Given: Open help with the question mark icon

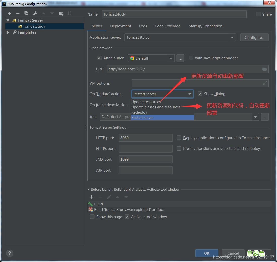Looking at the screenshot, I should point(10,253).
